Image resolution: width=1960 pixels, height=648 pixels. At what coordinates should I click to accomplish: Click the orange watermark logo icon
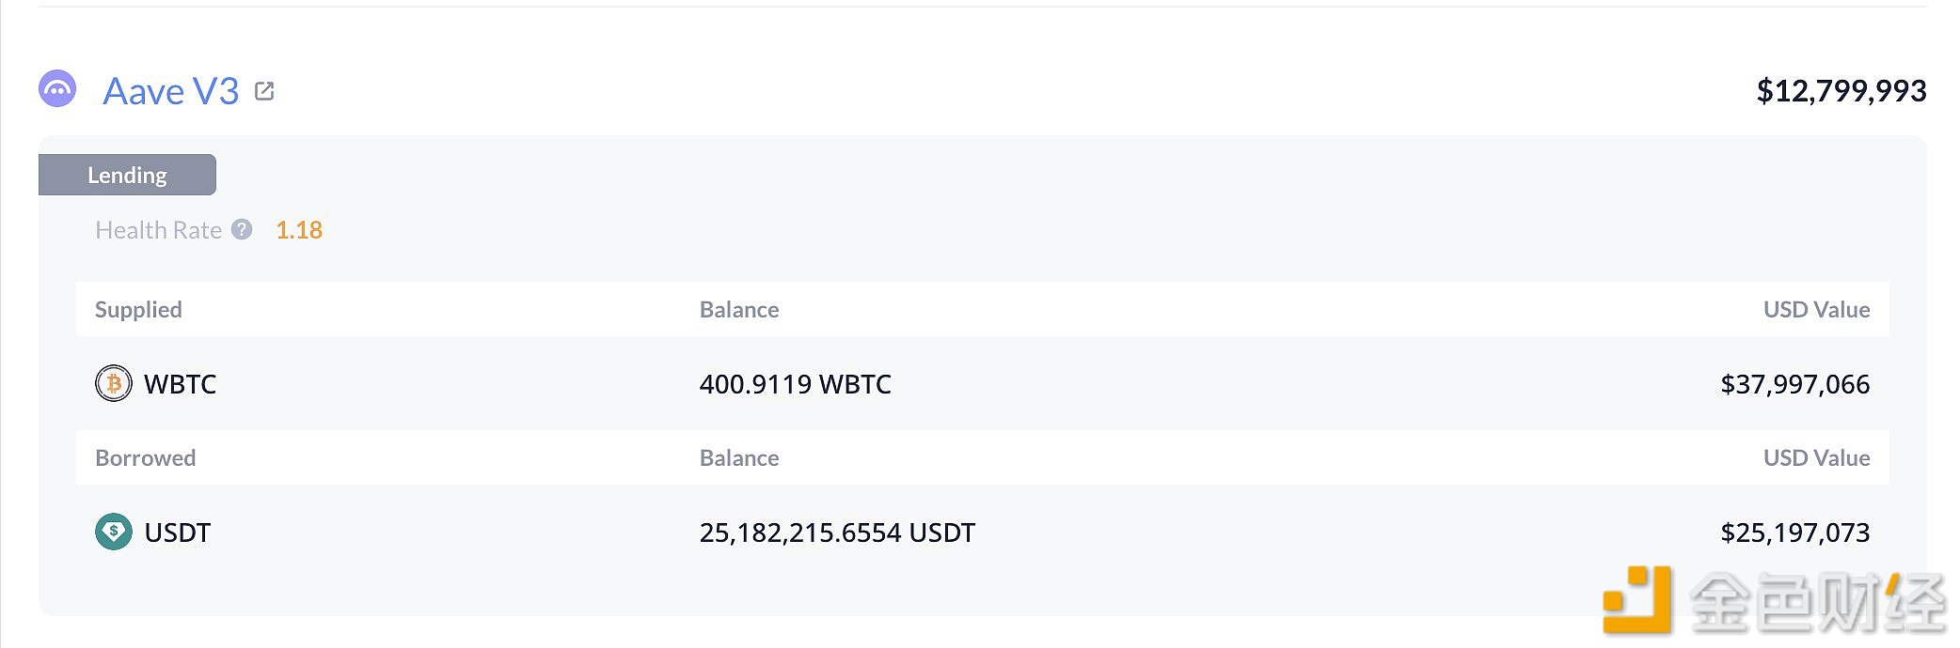click(x=1637, y=599)
